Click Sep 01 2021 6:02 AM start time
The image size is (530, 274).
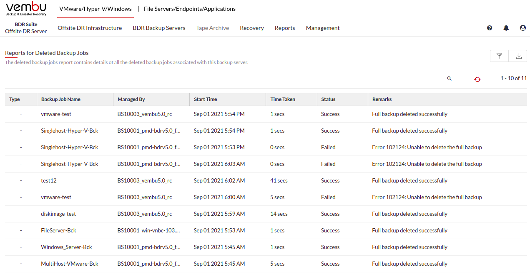[x=219, y=180]
